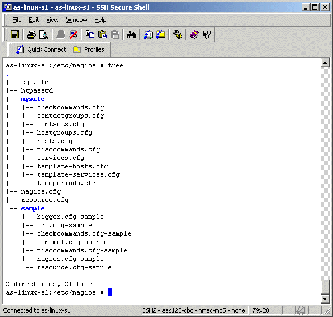Viewport: 333px width, 317px height.
Task: Click 'htpasswd' in terminal output
Action: 37,90
